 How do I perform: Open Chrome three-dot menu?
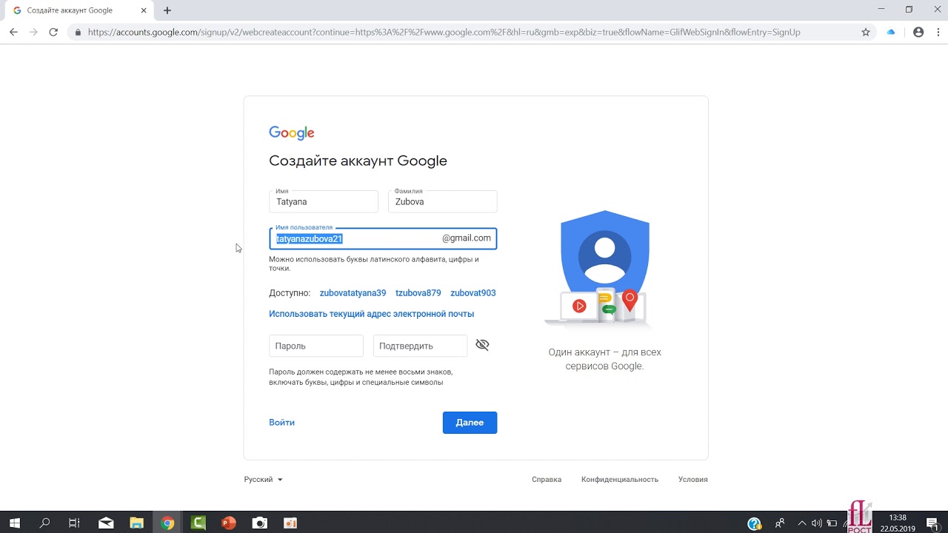(x=937, y=33)
